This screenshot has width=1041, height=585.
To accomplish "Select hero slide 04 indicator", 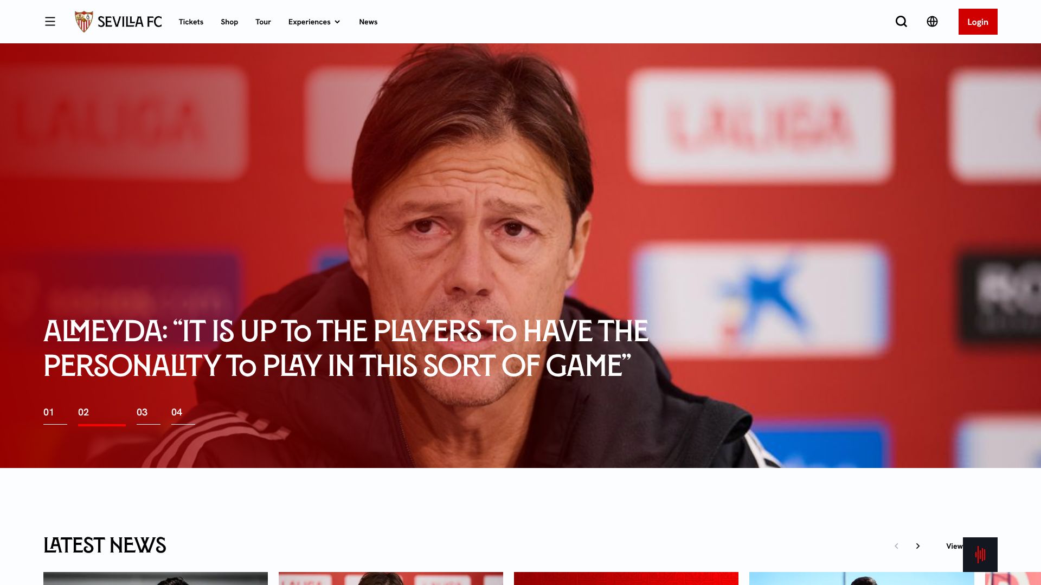I will pos(183,415).
